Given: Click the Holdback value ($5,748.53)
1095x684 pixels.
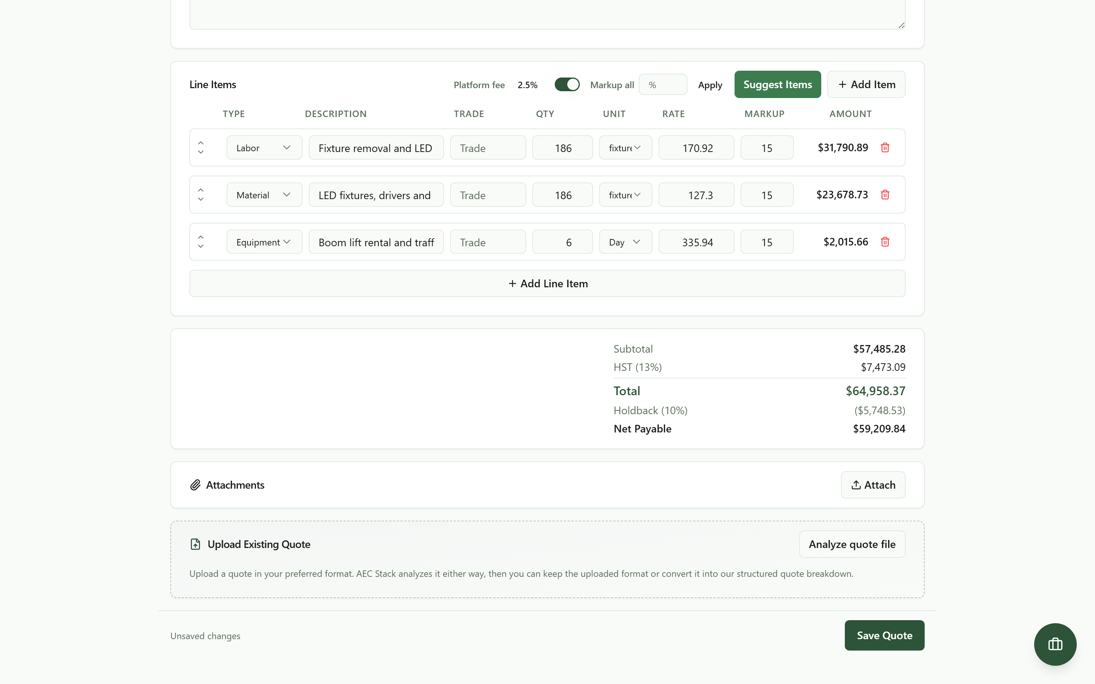Looking at the screenshot, I should point(880,410).
